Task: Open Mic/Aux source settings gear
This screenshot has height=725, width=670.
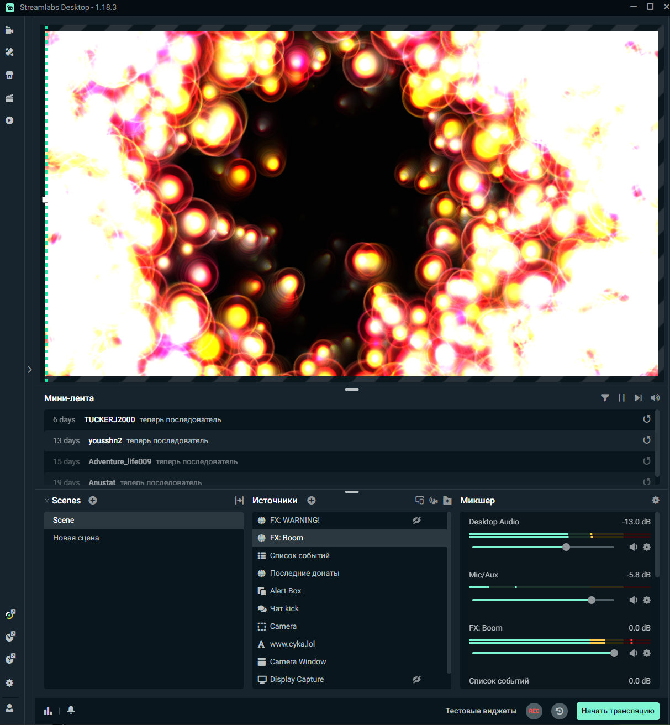Action: [x=647, y=600]
